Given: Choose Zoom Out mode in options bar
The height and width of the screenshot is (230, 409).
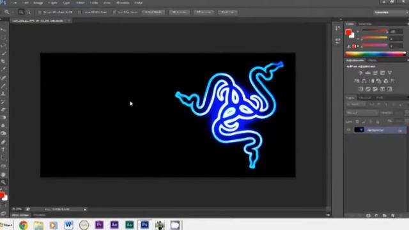Looking at the screenshot, I should 28,12.
